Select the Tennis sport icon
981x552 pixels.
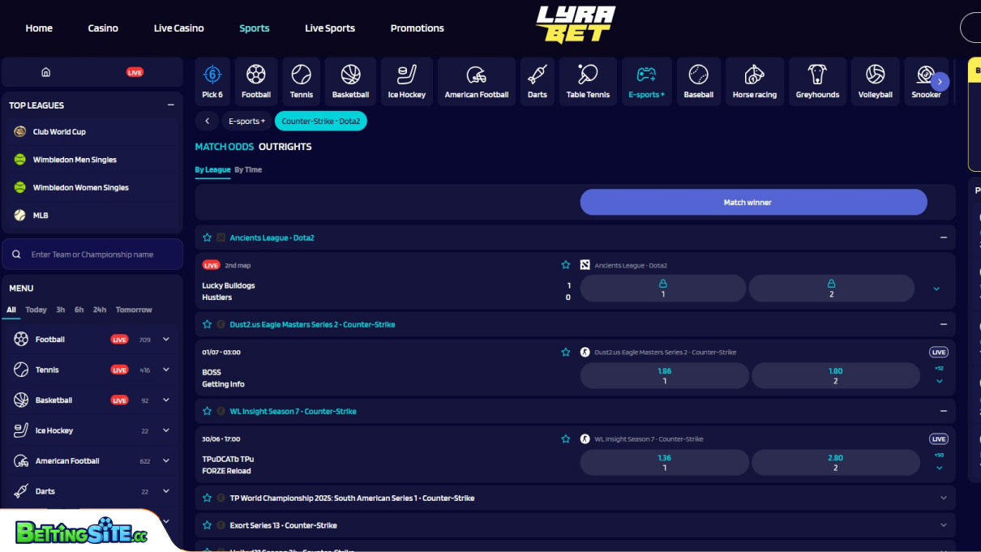301,80
